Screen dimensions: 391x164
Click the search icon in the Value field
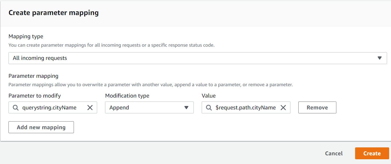pos(209,108)
